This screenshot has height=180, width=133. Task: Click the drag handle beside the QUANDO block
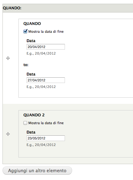coord(8,58)
